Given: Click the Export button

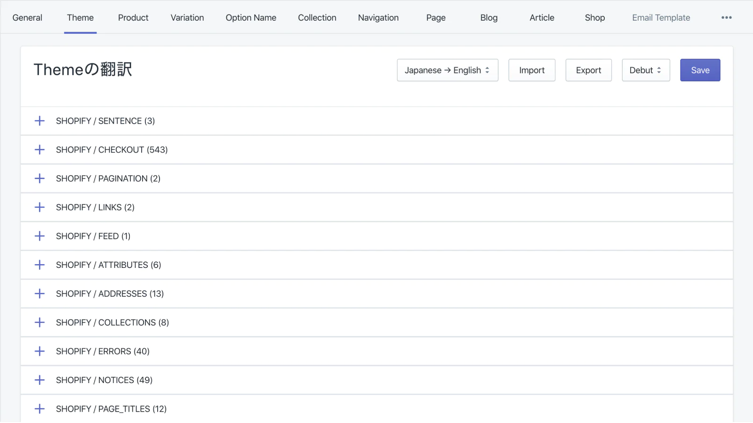Looking at the screenshot, I should tap(588, 70).
